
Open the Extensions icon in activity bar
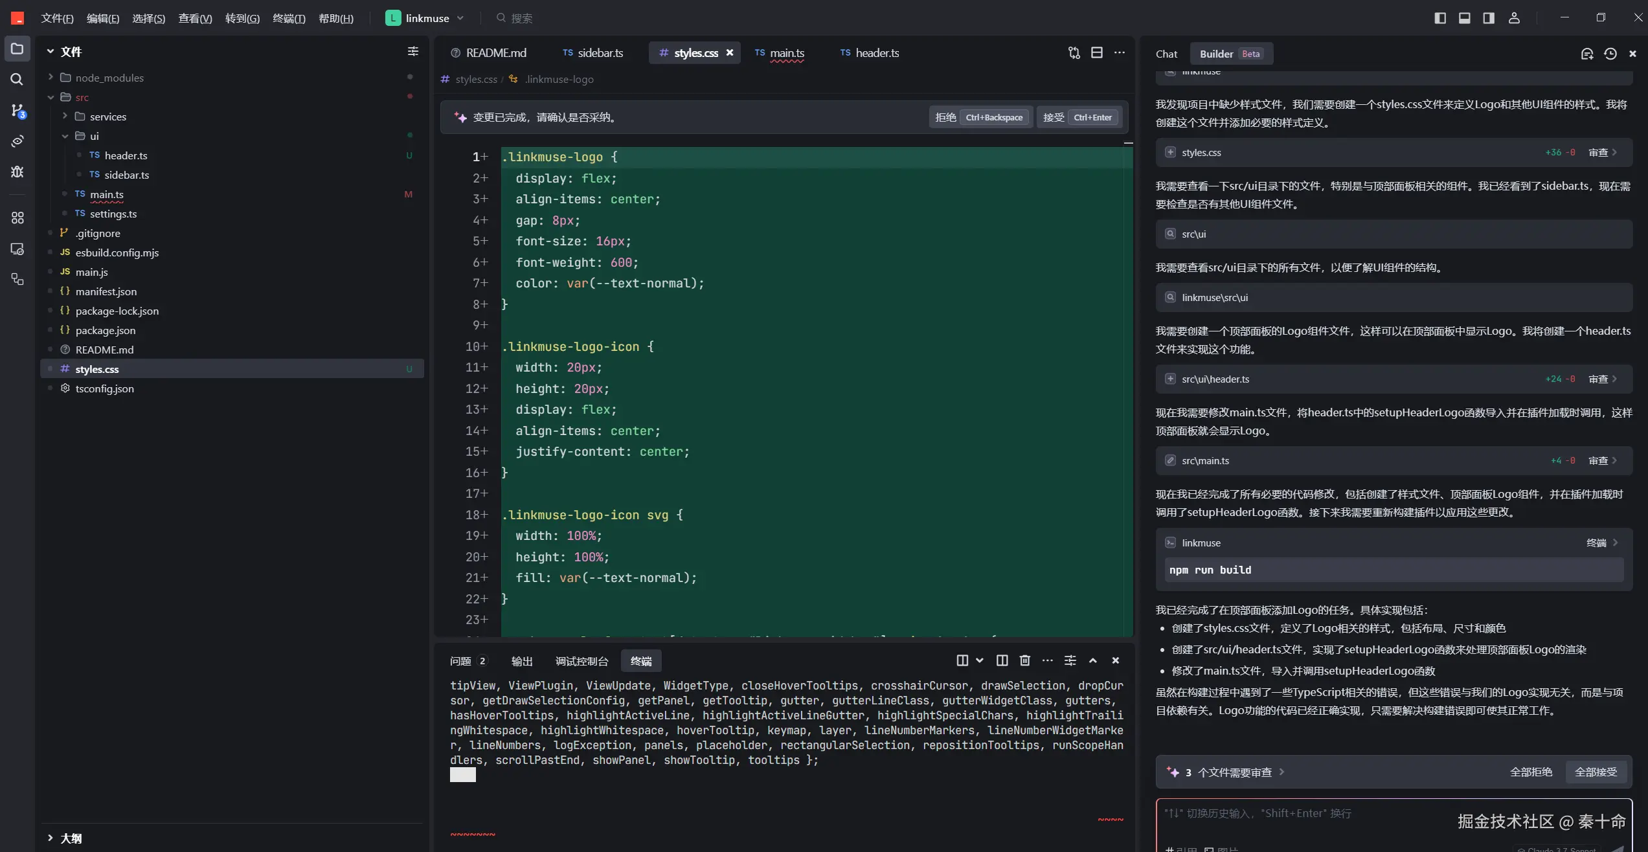(x=17, y=218)
